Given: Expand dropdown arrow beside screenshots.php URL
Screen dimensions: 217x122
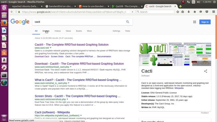Looking at the screenshot, I should pyautogui.click(x=67, y=99).
